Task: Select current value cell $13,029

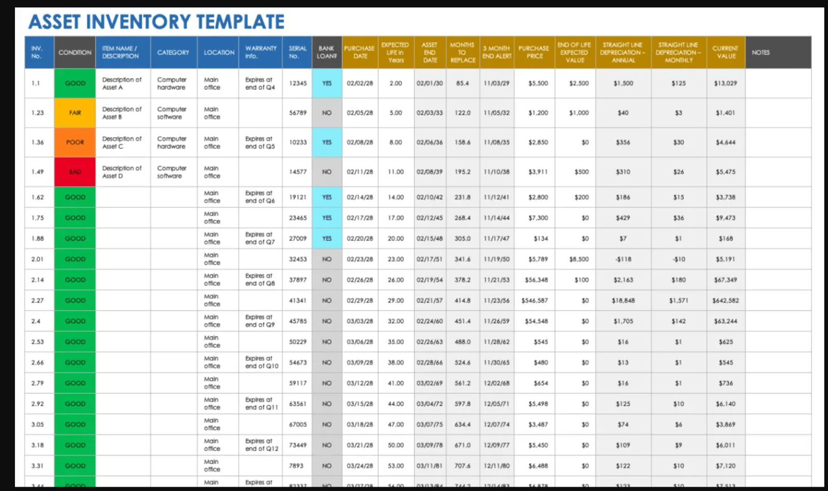Action: tap(726, 83)
